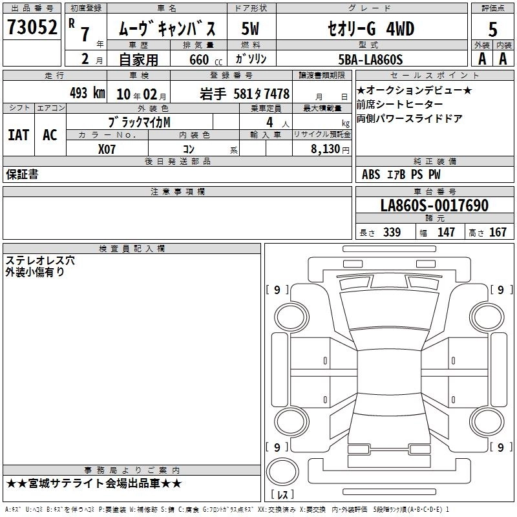Click the evaluation score 5
517x517 pixels.
492,28
